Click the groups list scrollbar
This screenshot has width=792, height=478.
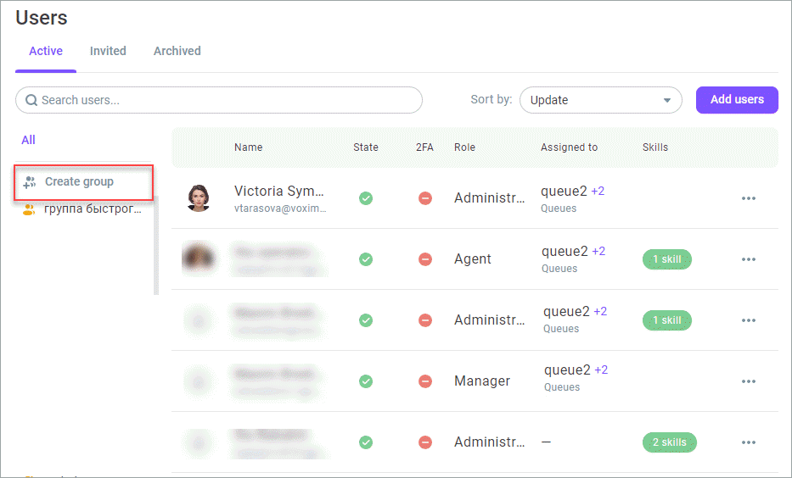[x=156, y=245]
